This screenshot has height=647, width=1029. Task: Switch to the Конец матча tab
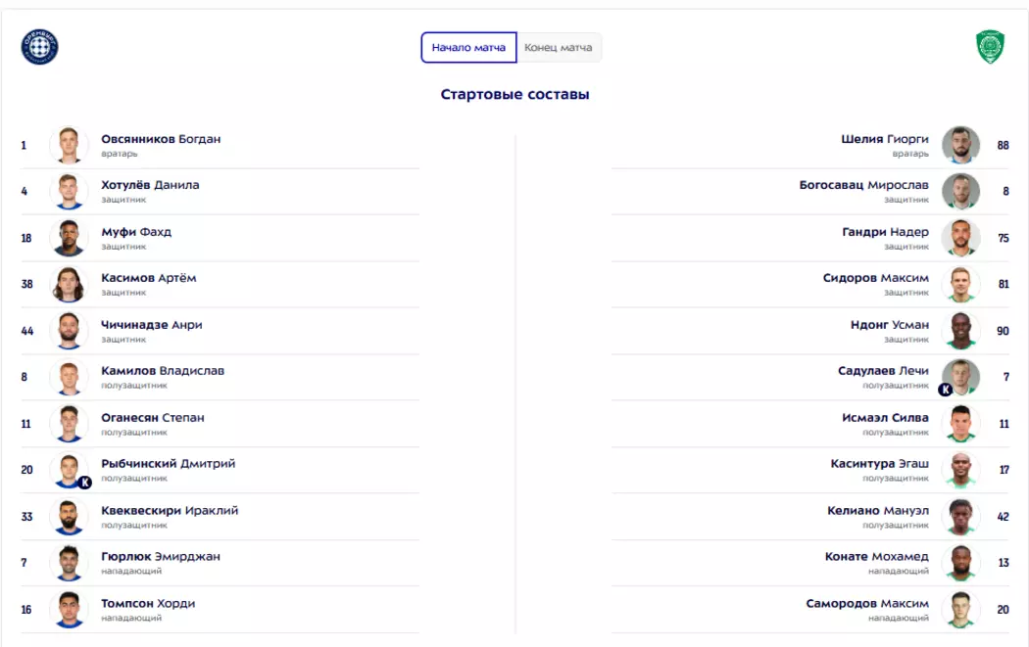(559, 47)
